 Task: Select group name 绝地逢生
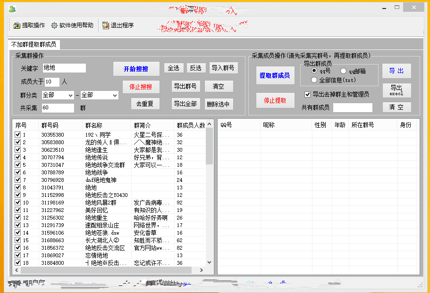tap(97, 150)
